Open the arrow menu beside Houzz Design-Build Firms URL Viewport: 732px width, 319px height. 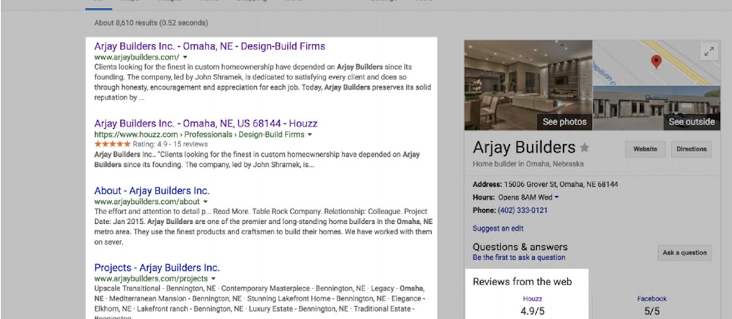pyautogui.click(x=310, y=134)
